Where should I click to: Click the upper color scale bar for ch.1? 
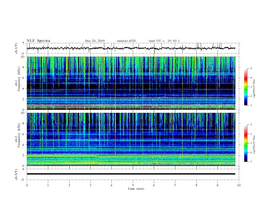(x=246, y=87)
